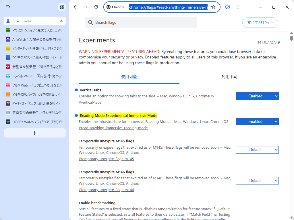The image size is (294, 220).
Task: Click the back navigation arrow
Action: tap(76, 7)
